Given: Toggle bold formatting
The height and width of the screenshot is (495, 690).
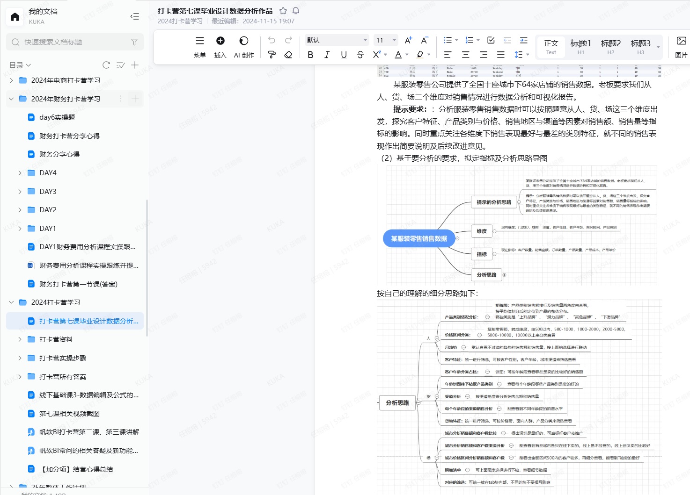Looking at the screenshot, I should coord(310,55).
